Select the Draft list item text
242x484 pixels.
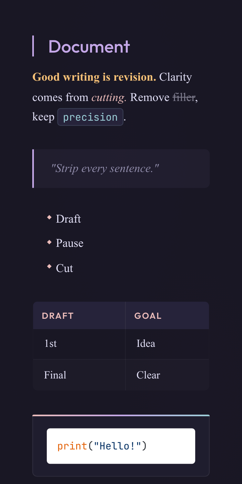68,219
